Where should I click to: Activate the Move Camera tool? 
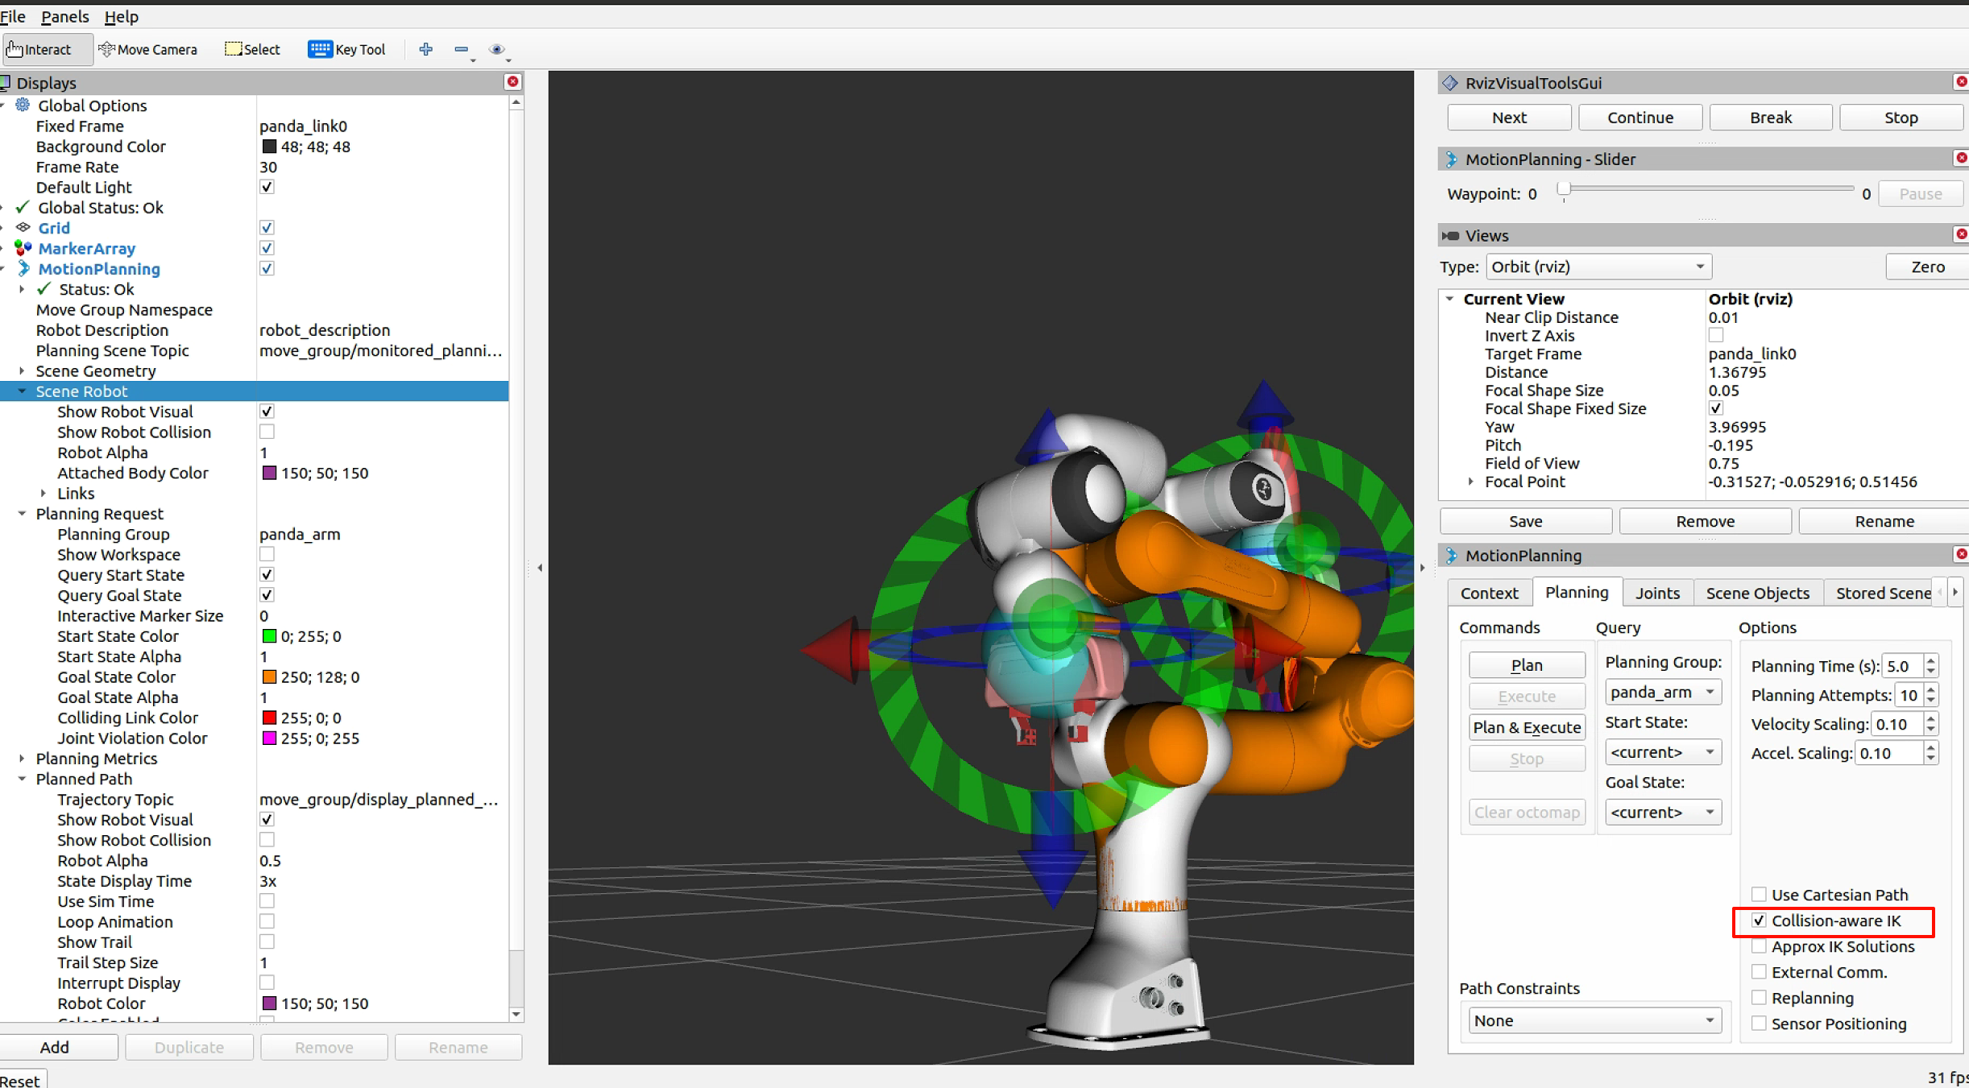pos(148,49)
